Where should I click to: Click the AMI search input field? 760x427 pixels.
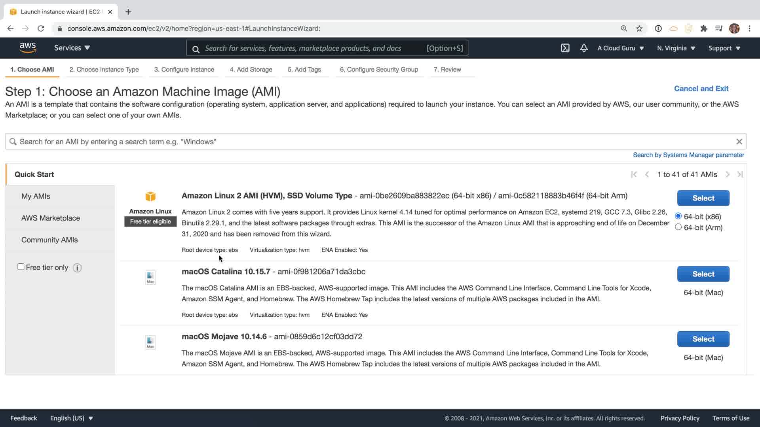[372, 142]
